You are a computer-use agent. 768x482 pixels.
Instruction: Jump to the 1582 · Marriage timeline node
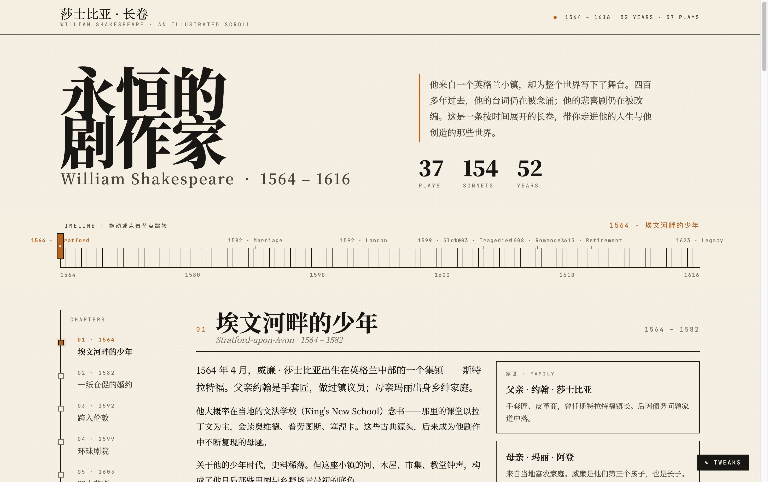(255, 240)
